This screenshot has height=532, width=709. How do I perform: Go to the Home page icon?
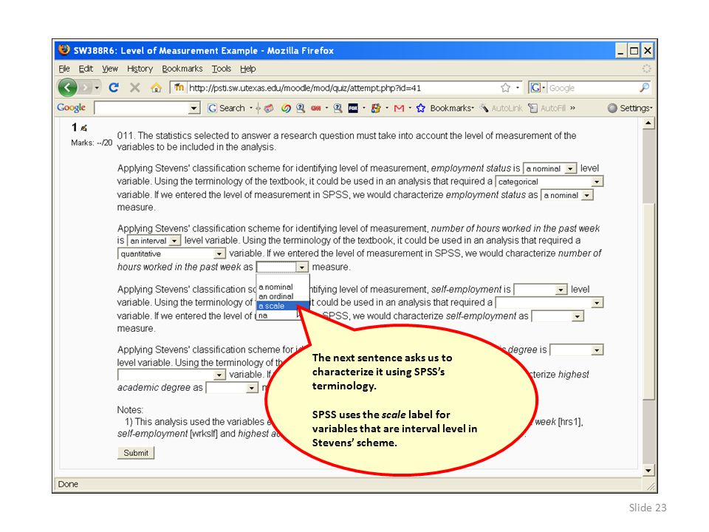pos(156,88)
